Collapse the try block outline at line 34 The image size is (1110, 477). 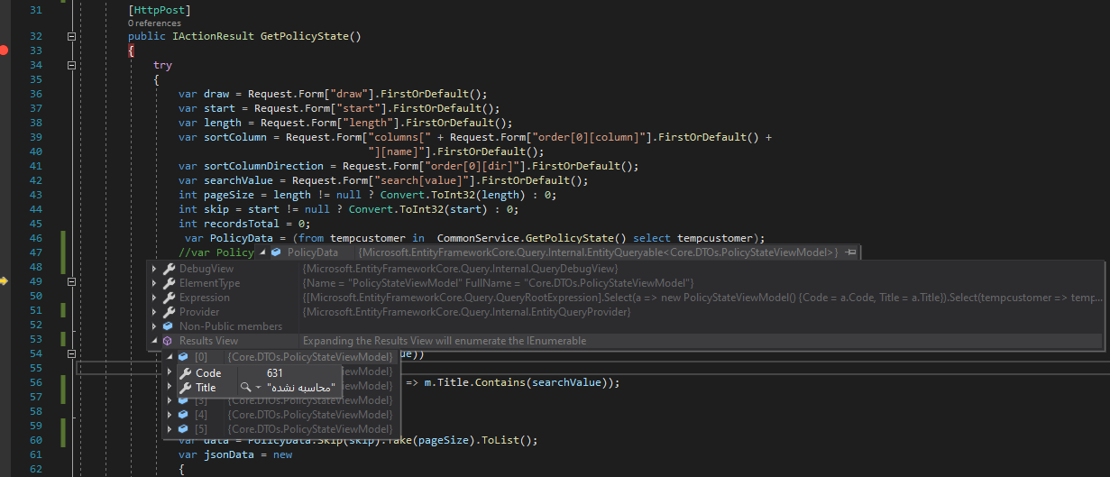pos(71,66)
